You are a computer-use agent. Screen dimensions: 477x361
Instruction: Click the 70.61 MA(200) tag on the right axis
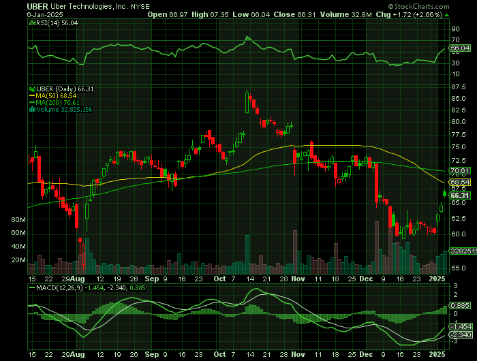click(x=460, y=170)
